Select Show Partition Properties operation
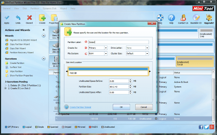 point(21,76)
